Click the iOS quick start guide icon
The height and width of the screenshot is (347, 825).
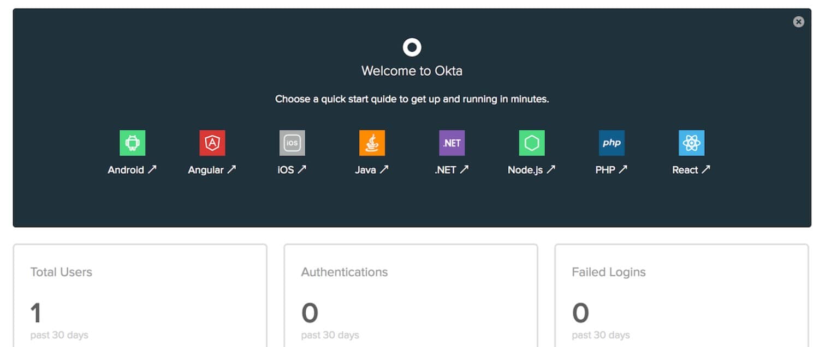pyautogui.click(x=292, y=143)
